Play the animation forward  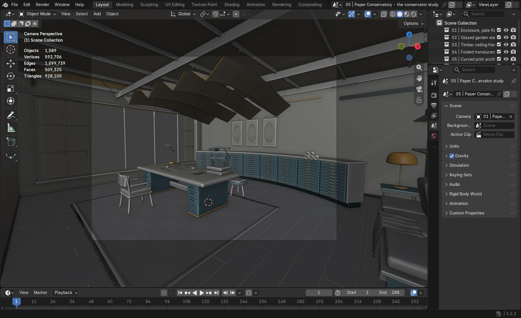[202, 293]
